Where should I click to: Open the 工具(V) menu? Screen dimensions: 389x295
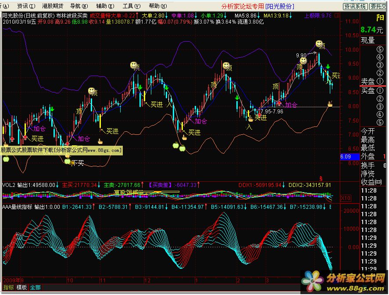coord(132,6)
